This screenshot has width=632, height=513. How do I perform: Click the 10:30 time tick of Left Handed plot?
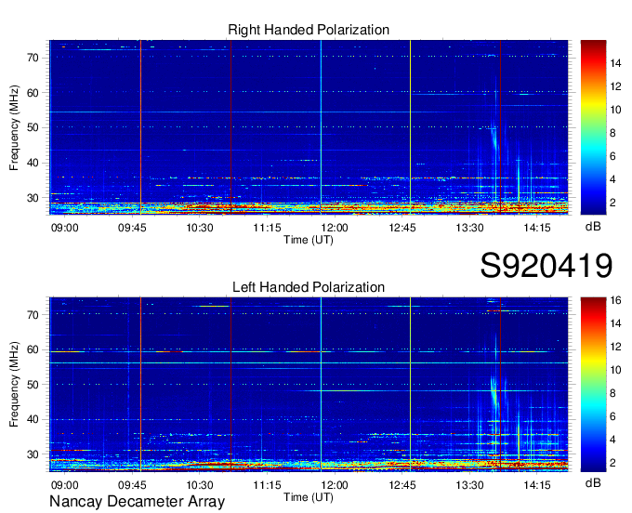(x=200, y=485)
